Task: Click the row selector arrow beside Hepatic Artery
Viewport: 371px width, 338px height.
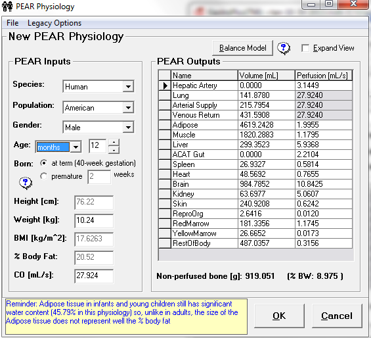Action: coord(165,85)
